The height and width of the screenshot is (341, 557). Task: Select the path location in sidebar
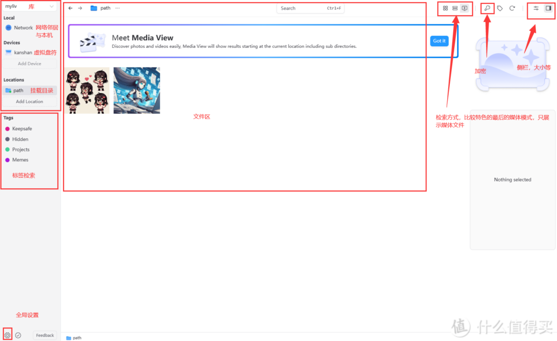pos(18,90)
